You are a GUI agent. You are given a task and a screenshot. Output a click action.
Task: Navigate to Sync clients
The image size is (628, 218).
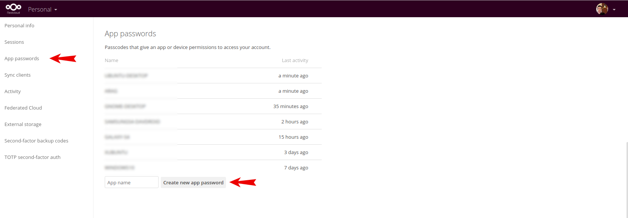[x=18, y=75]
